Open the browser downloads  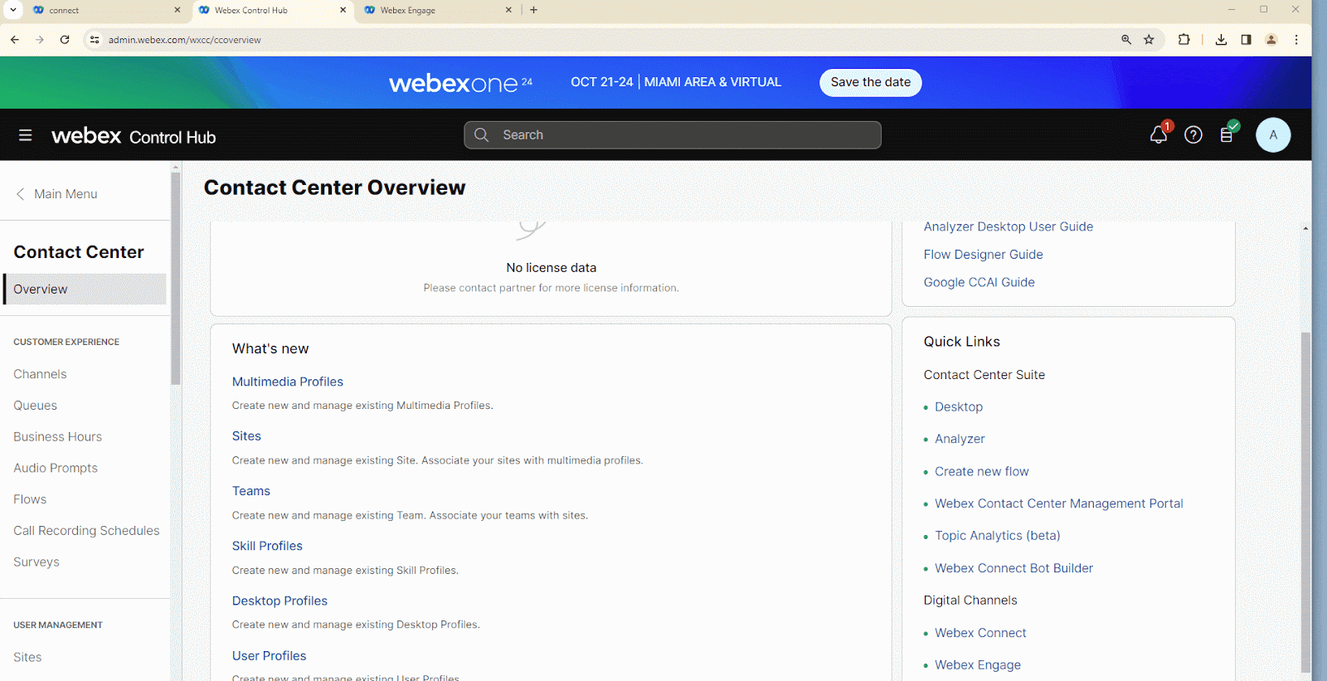click(1221, 39)
